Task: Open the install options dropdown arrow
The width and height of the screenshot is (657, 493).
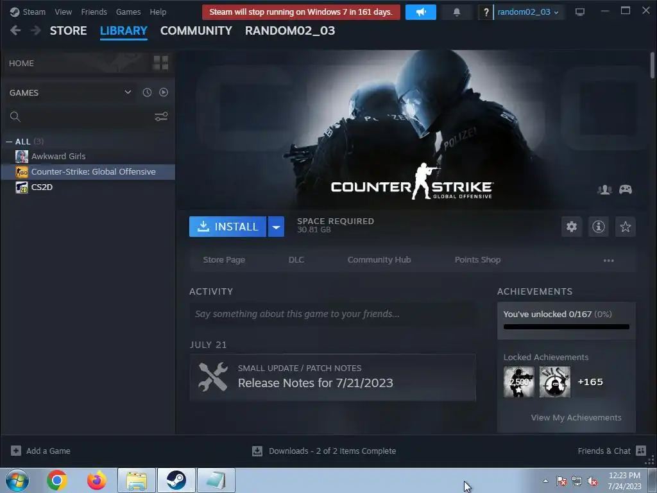Action: click(x=276, y=227)
